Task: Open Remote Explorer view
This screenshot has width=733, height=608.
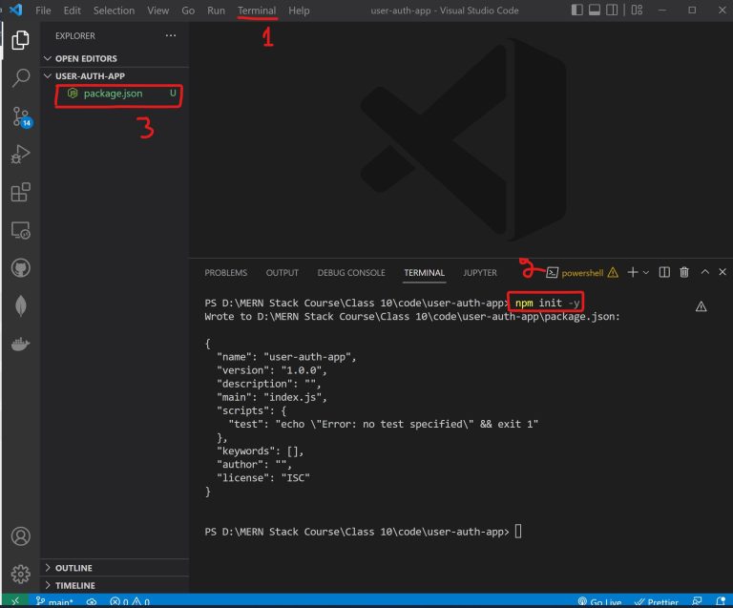Action: (21, 230)
